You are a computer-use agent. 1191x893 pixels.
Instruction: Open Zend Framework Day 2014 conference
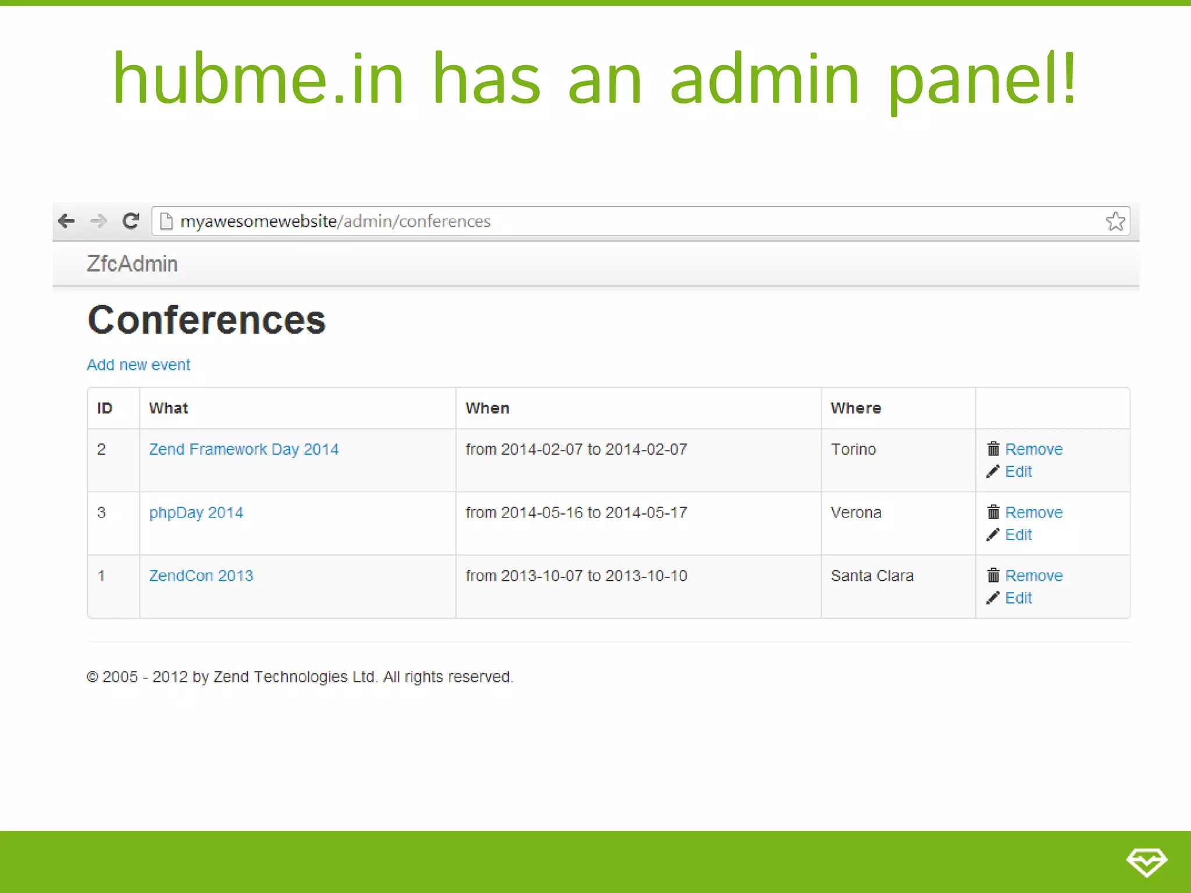244,449
